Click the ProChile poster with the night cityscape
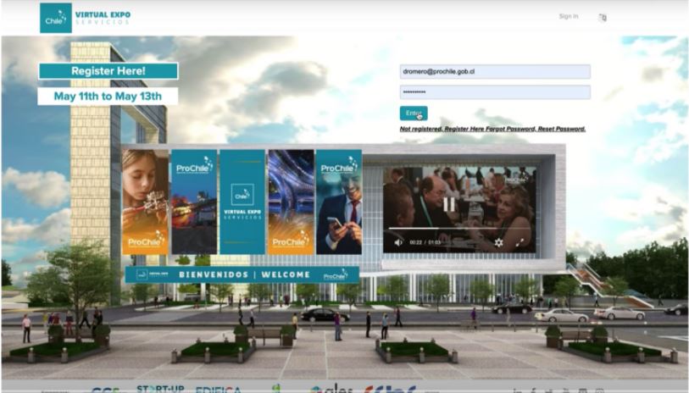This screenshot has height=393, width=689. point(194,202)
